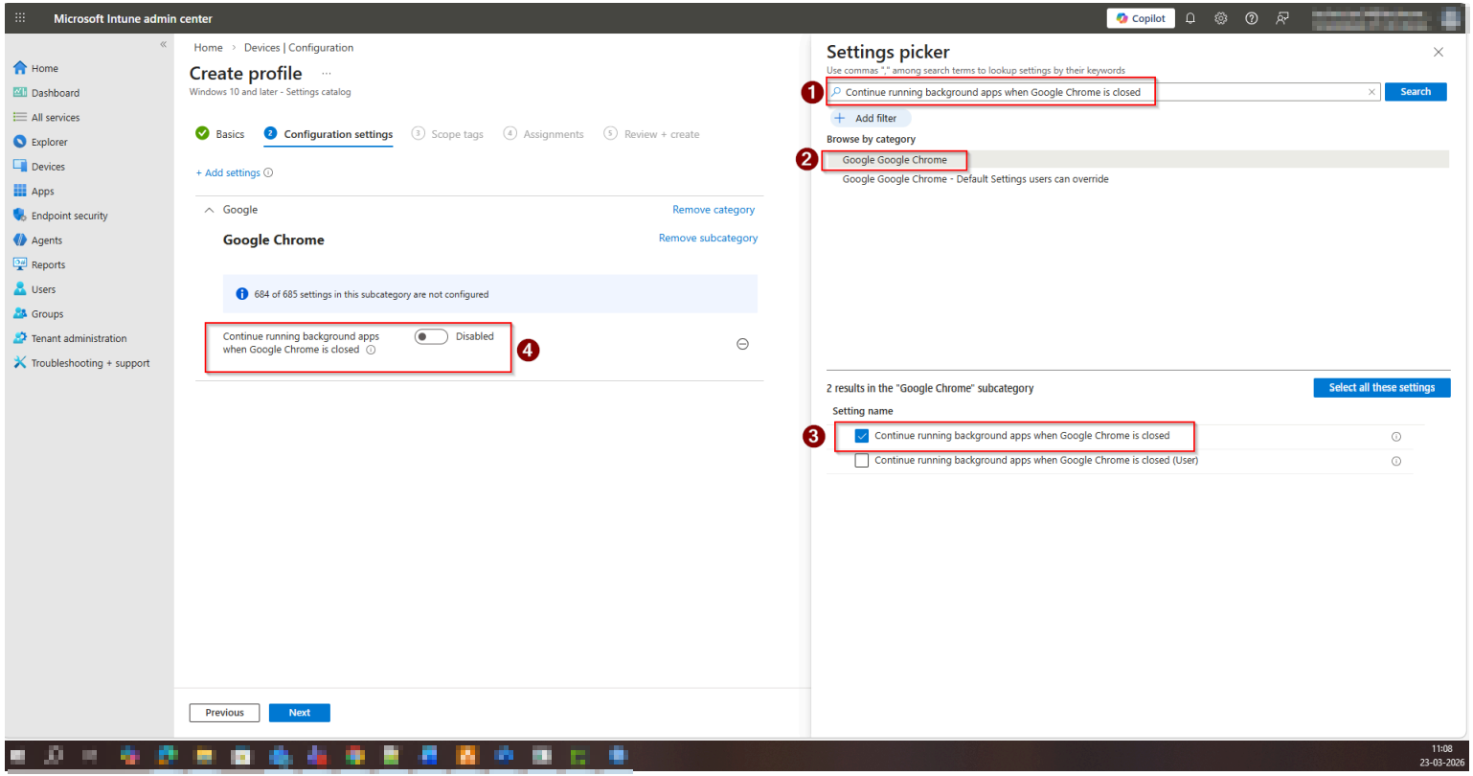The width and height of the screenshot is (1473, 776).
Task: Switch to the Basics step tab
Action: 220,134
